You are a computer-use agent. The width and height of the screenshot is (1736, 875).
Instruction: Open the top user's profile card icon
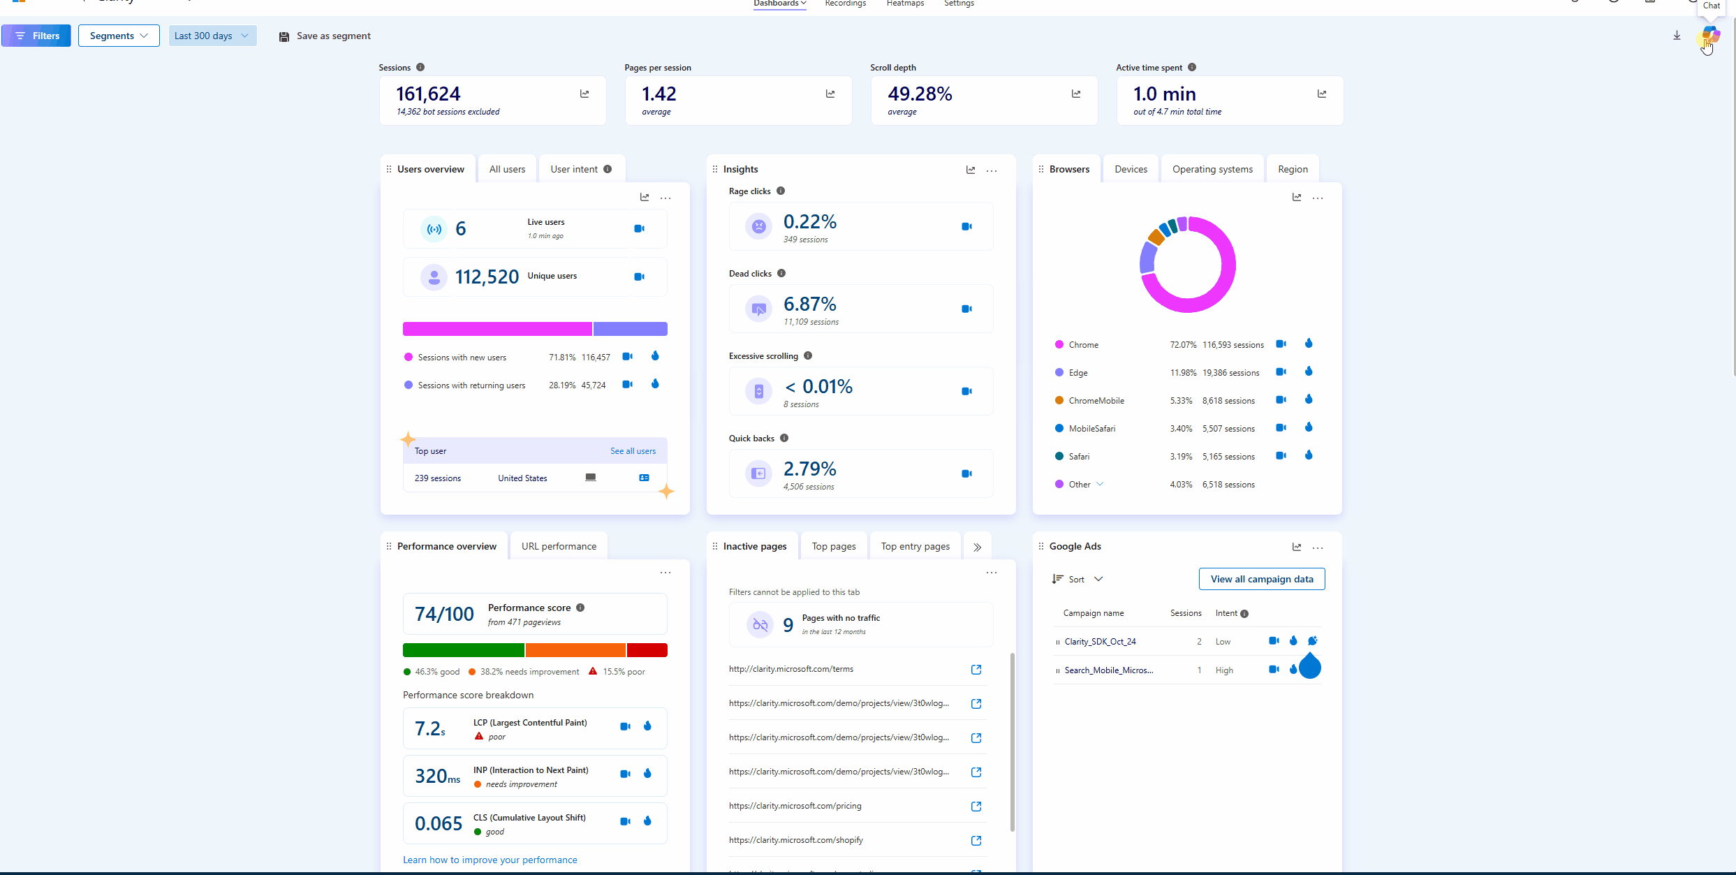click(x=644, y=478)
